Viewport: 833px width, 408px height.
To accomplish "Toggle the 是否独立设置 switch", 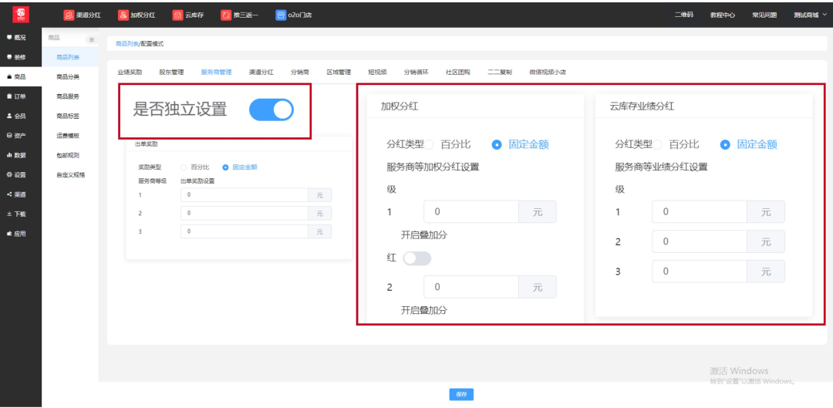I will coord(271,110).
